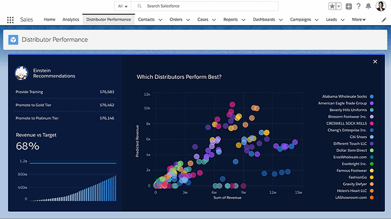Click the Helen's Heart LLC legend label
The width and height of the screenshot is (391, 219).
(352, 190)
